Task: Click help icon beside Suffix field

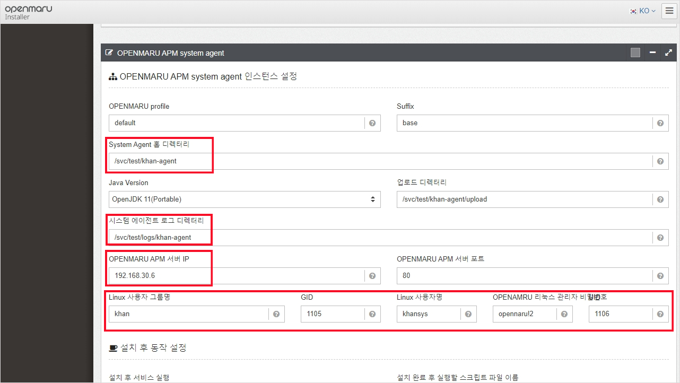Action: (660, 123)
